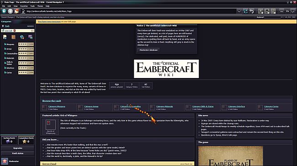Screen dimensions: 297x166
Task: Click the padlock toolbar icon
Action: click(267, 11)
